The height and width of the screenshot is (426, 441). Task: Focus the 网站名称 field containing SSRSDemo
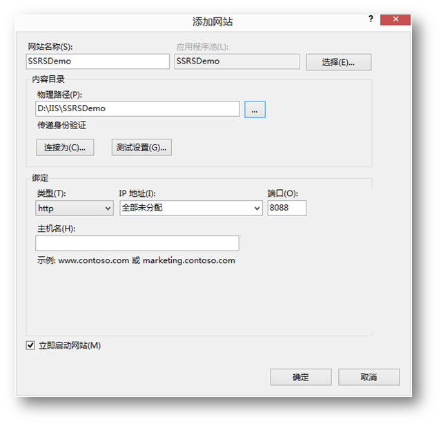tap(97, 61)
